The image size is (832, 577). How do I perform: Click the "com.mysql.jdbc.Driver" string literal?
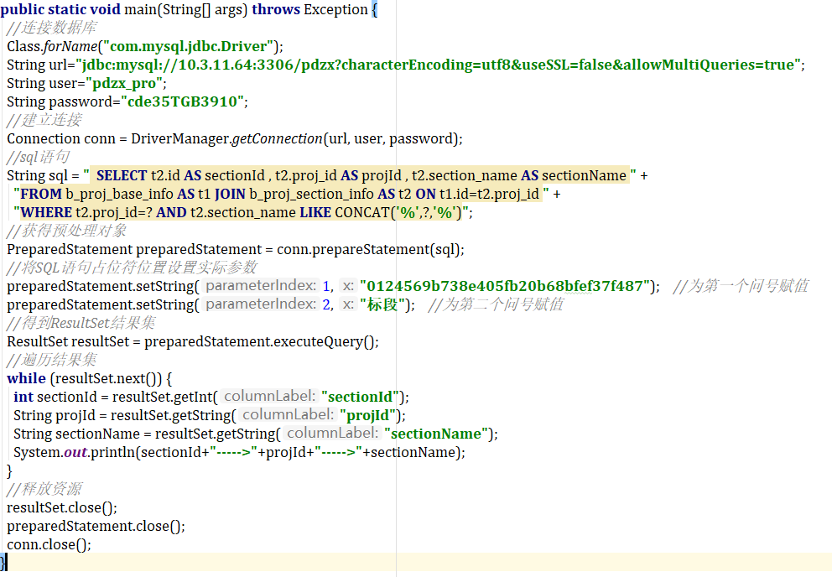[x=188, y=47]
